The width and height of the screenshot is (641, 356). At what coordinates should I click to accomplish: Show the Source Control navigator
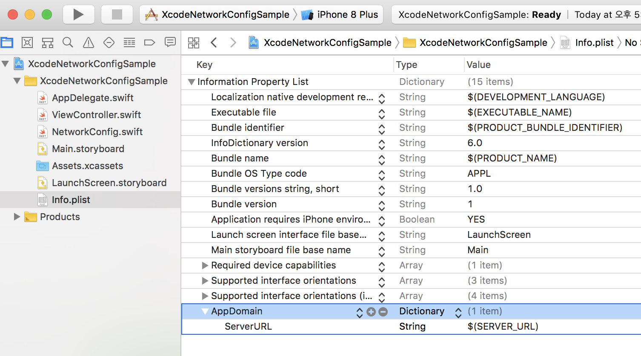pos(27,42)
